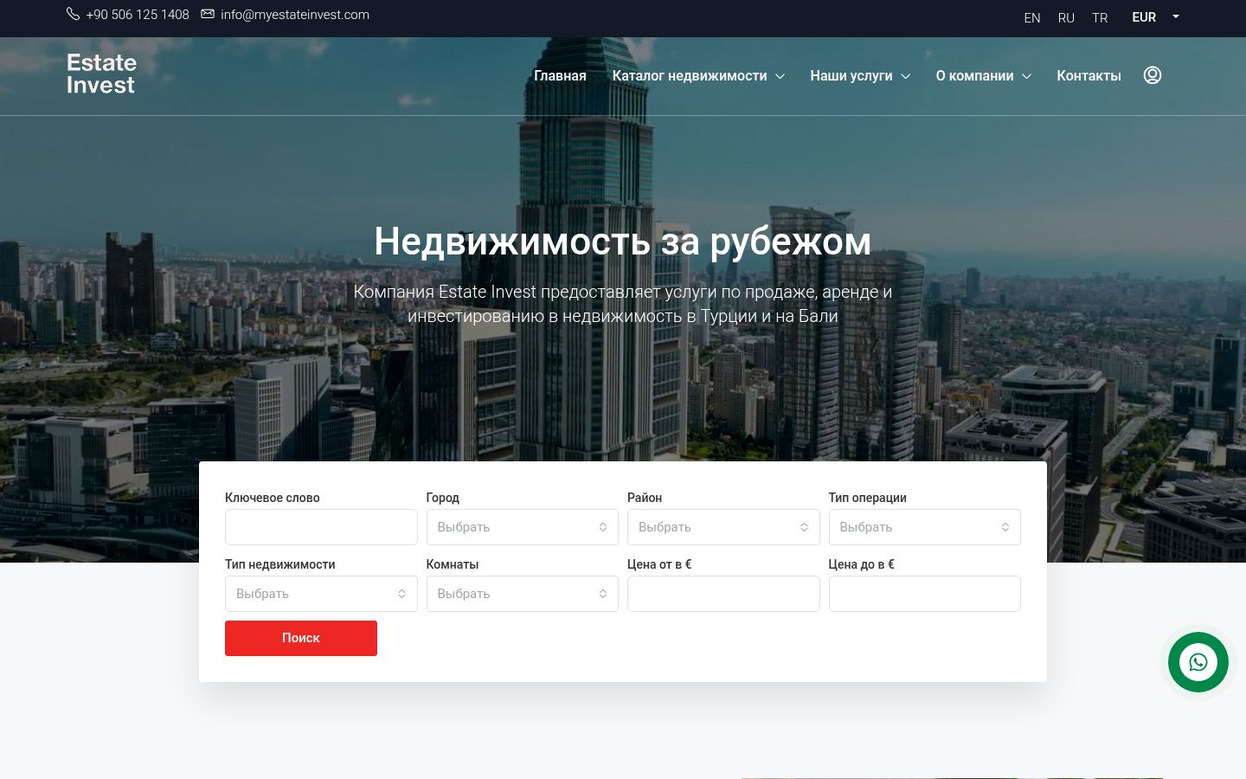Open the EUR currency dropdown
Screen dimensions: 1246x779
(1155, 17)
